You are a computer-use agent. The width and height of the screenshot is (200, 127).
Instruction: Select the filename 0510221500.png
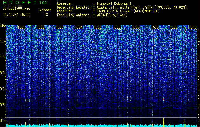pyautogui.click(x=16, y=9)
